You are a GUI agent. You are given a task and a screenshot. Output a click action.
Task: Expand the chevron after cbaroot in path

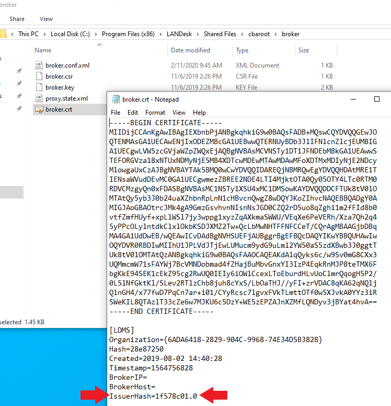pyautogui.click(x=277, y=34)
